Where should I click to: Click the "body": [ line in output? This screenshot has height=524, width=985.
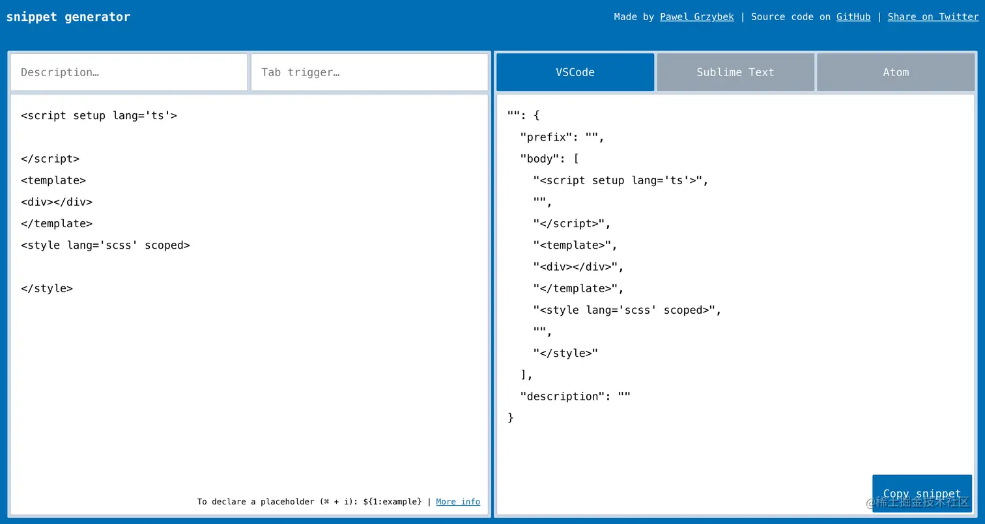(549, 159)
